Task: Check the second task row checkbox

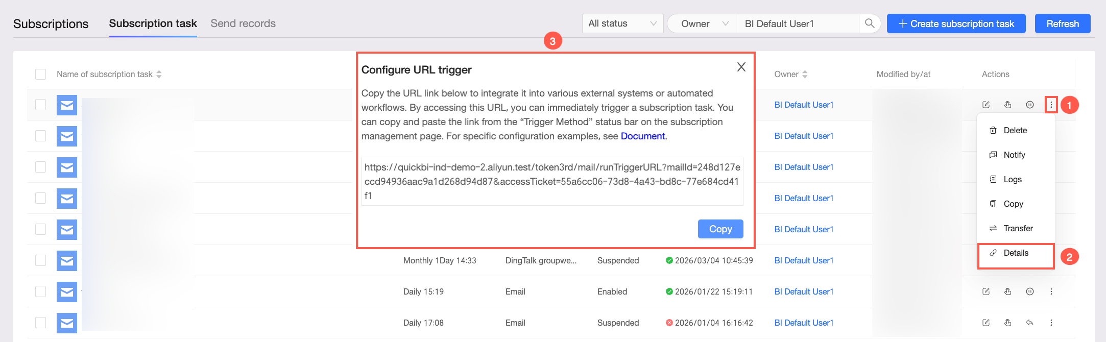Action: tap(41, 136)
